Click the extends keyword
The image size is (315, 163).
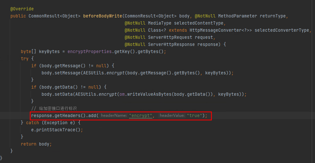pyautogui.click(x=178, y=30)
